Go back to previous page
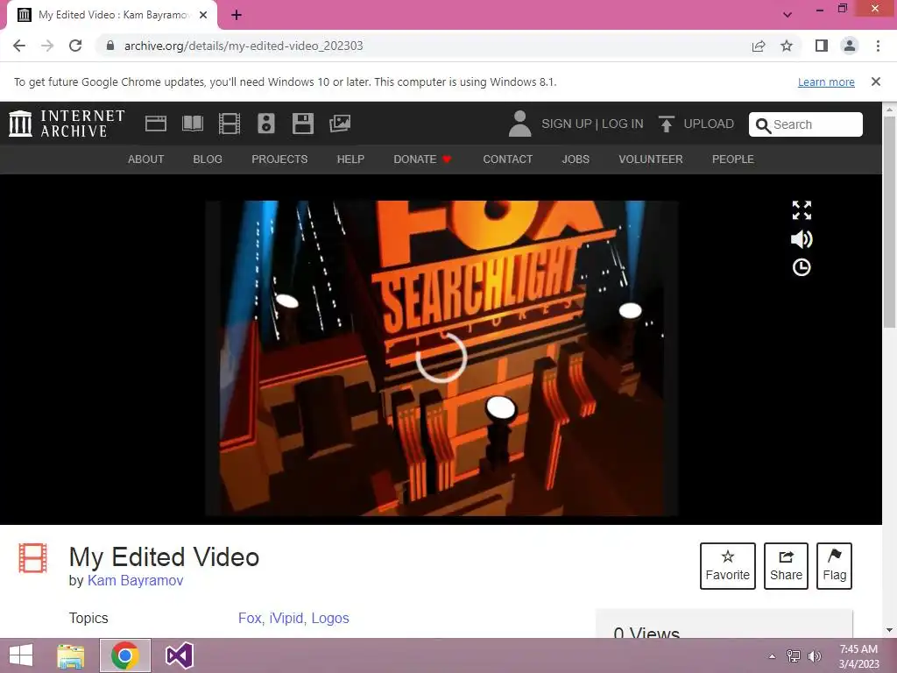 [19, 46]
